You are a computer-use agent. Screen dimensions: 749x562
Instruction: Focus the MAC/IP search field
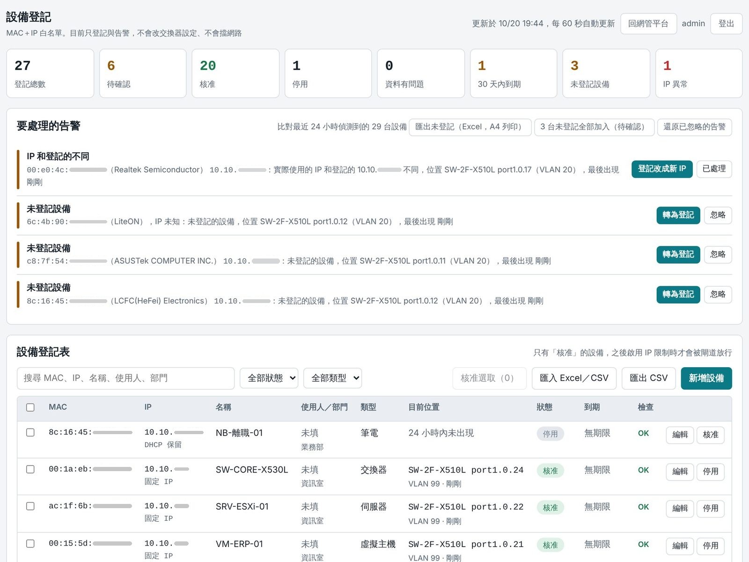click(125, 378)
